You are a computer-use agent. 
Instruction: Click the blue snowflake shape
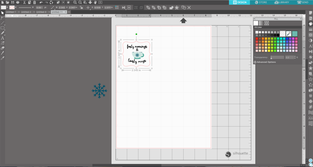99,91
